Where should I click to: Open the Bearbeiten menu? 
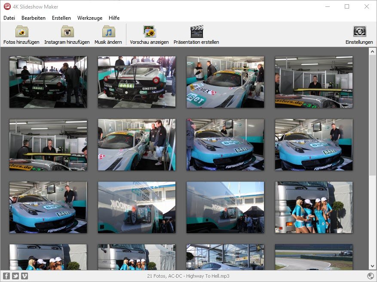34,18
